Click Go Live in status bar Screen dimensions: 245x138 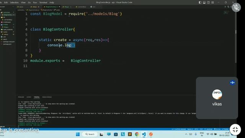217,129
